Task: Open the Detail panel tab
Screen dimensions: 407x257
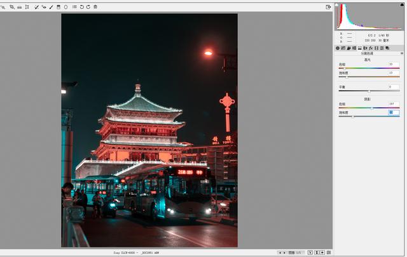Action: pos(348,48)
